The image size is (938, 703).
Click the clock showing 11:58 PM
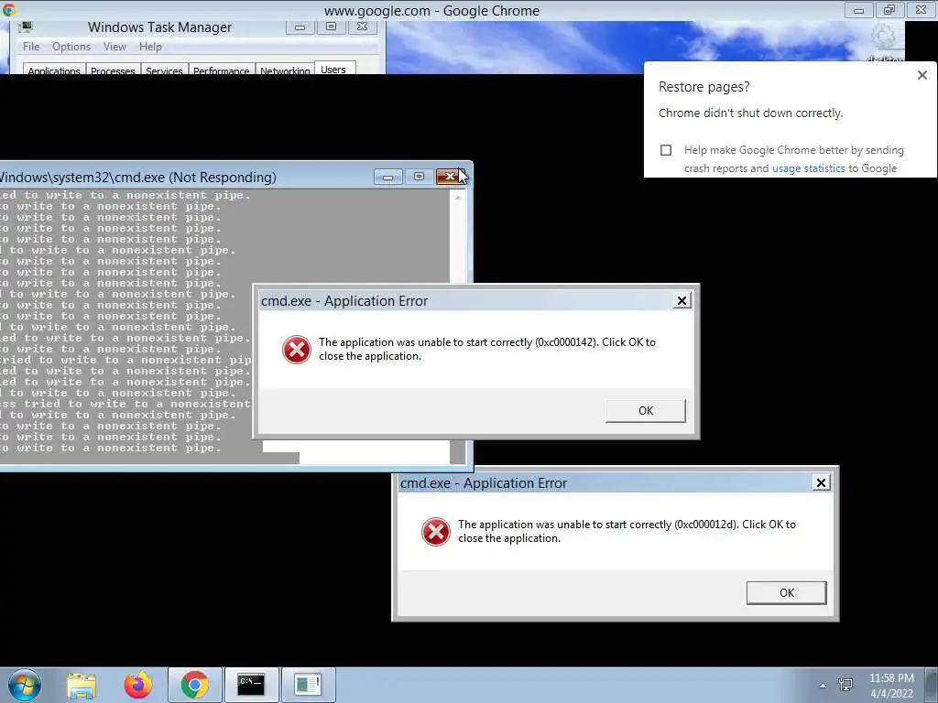pos(891,678)
